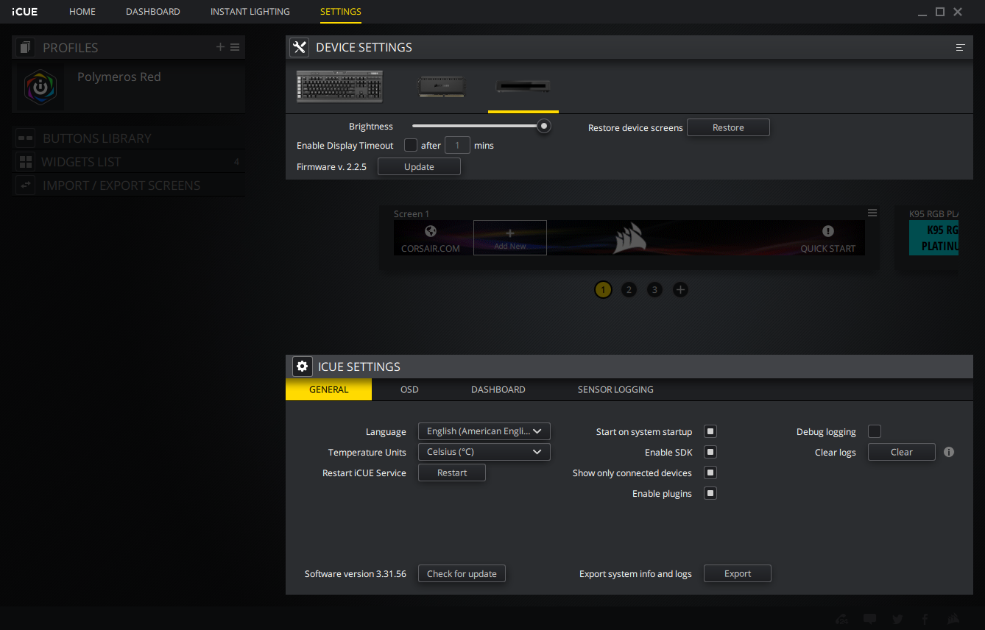Click the Screen 1 hamburger menu icon
The width and height of the screenshot is (985, 630).
click(872, 213)
